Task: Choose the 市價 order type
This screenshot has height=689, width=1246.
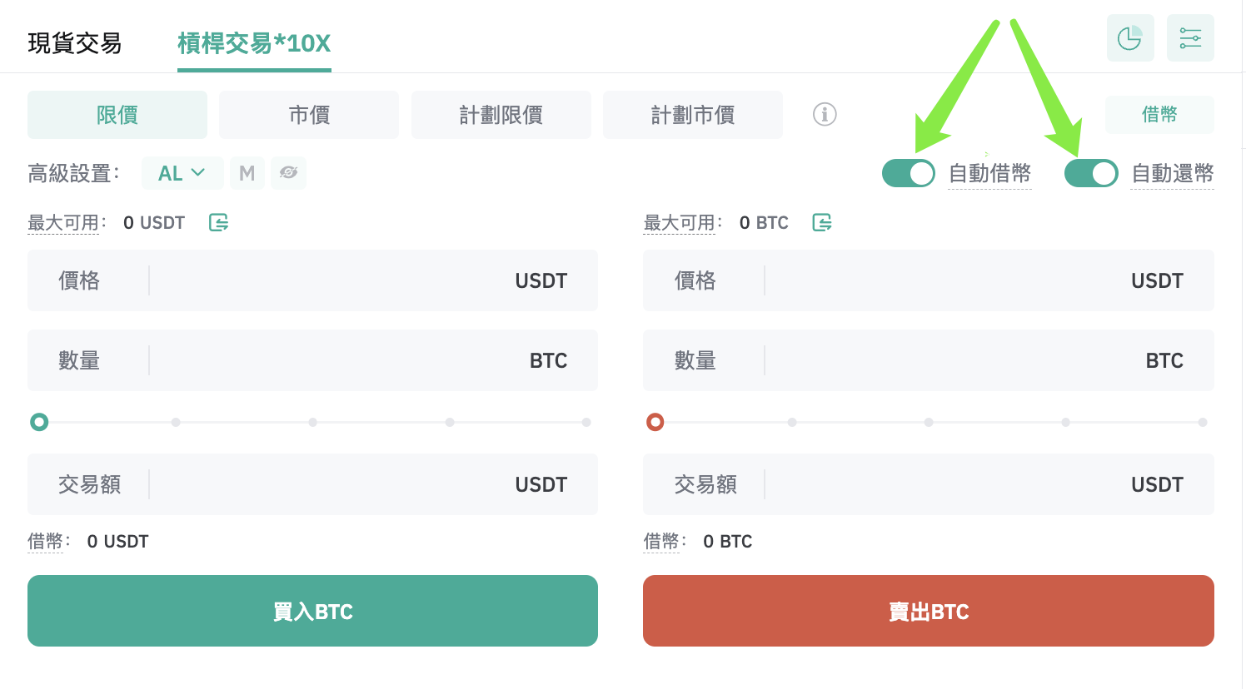Action: [309, 115]
